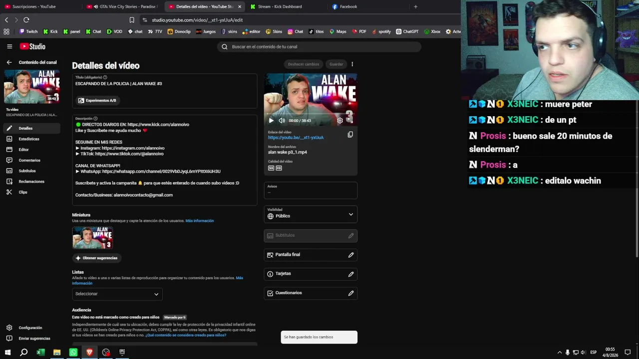Open the video preview settings gear
Viewport: 639px width, 359px height.
click(x=340, y=121)
